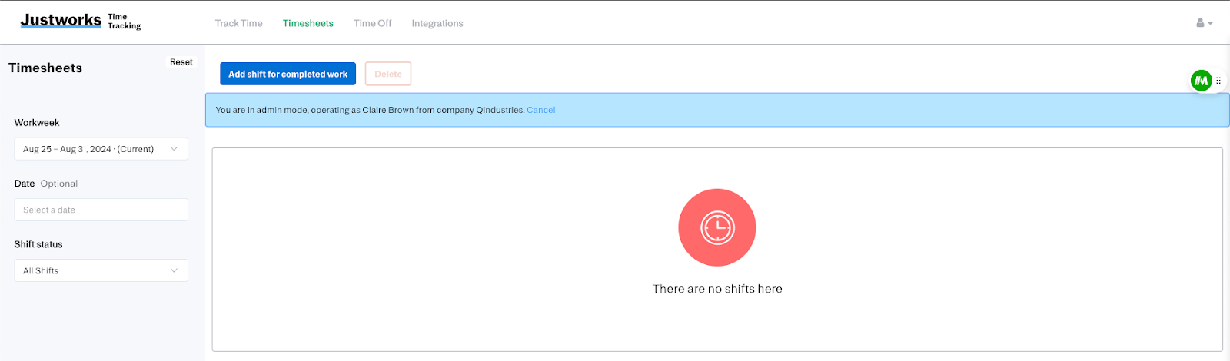The width and height of the screenshot is (1230, 361).
Task: Open the user profile icon menu
Action: pos(1200,23)
